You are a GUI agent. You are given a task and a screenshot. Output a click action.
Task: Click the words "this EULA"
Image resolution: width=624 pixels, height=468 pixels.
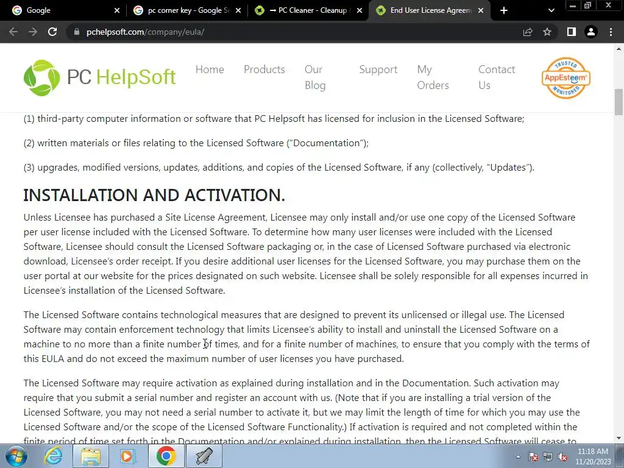coord(44,359)
